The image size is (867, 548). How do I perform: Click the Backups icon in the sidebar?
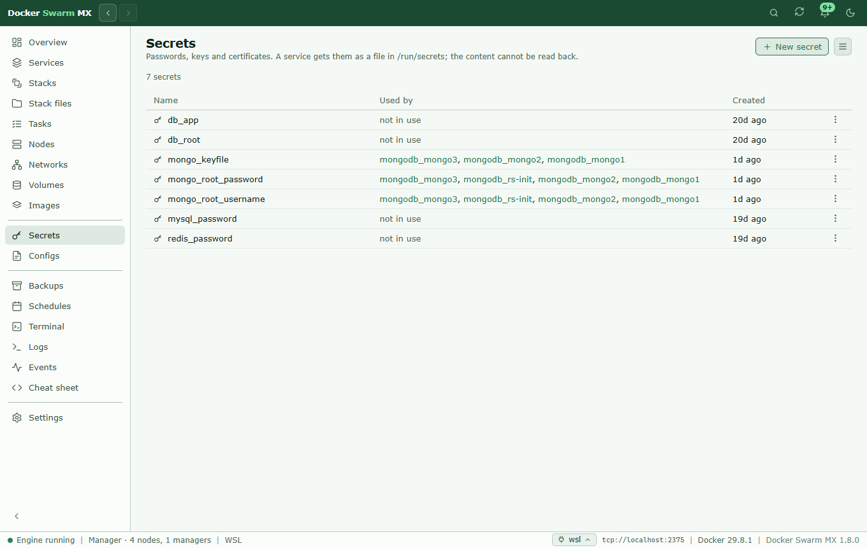(x=17, y=285)
